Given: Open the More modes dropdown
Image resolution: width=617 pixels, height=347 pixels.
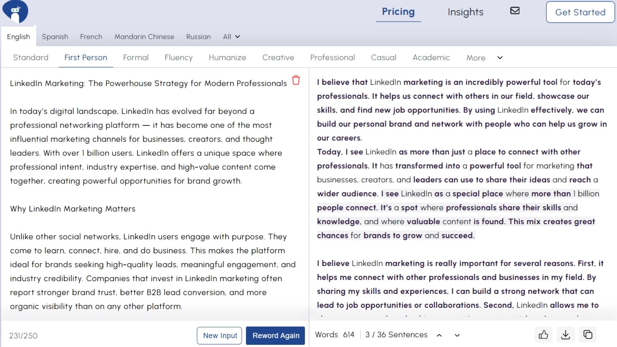Looking at the screenshot, I should click(x=476, y=58).
